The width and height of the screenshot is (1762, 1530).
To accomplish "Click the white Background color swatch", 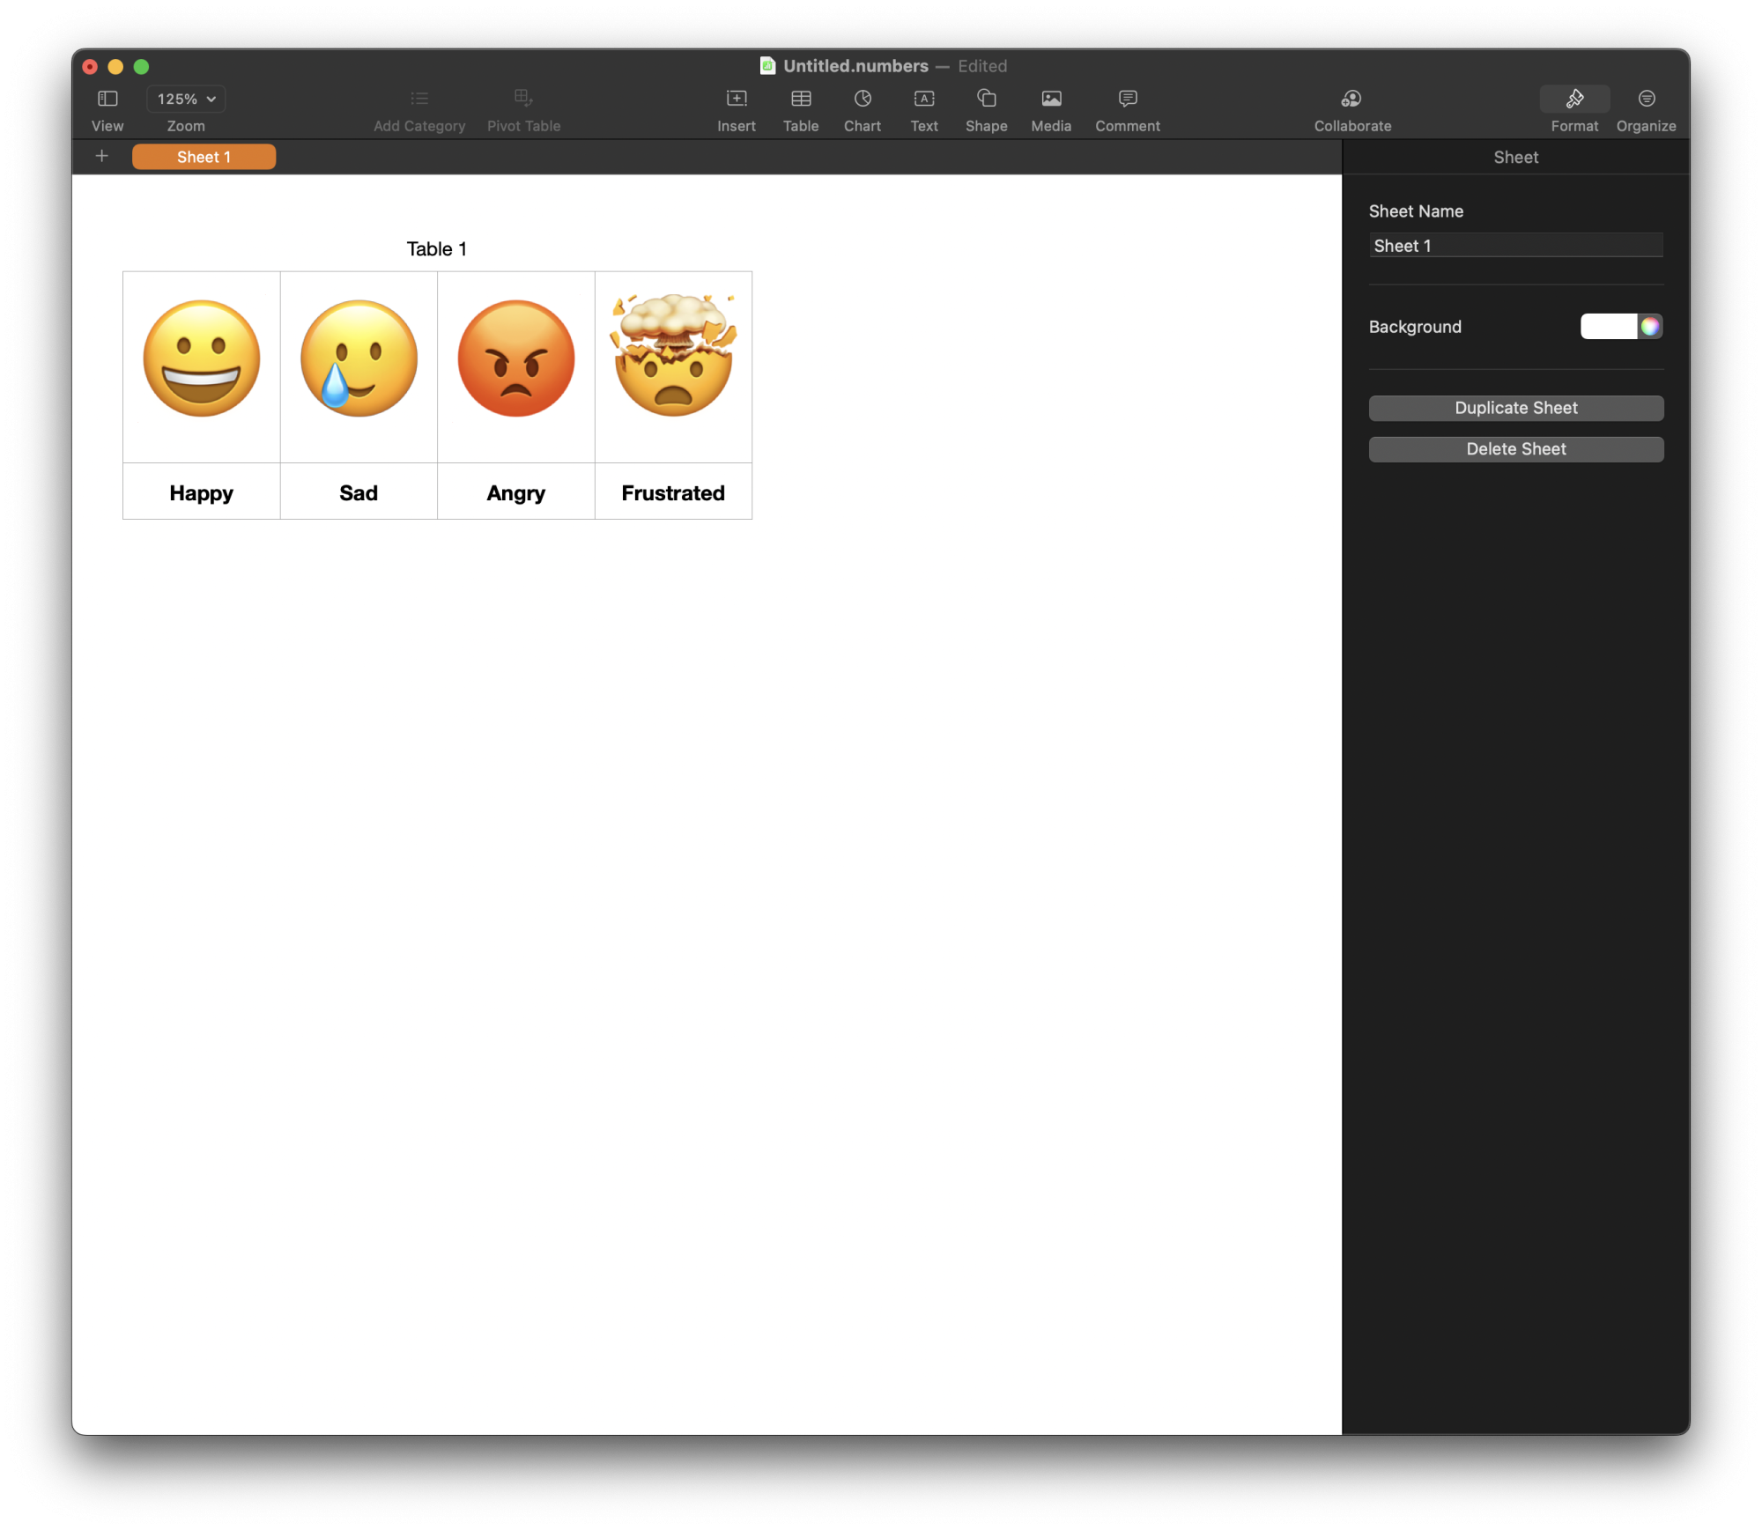I will click(1608, 327).
